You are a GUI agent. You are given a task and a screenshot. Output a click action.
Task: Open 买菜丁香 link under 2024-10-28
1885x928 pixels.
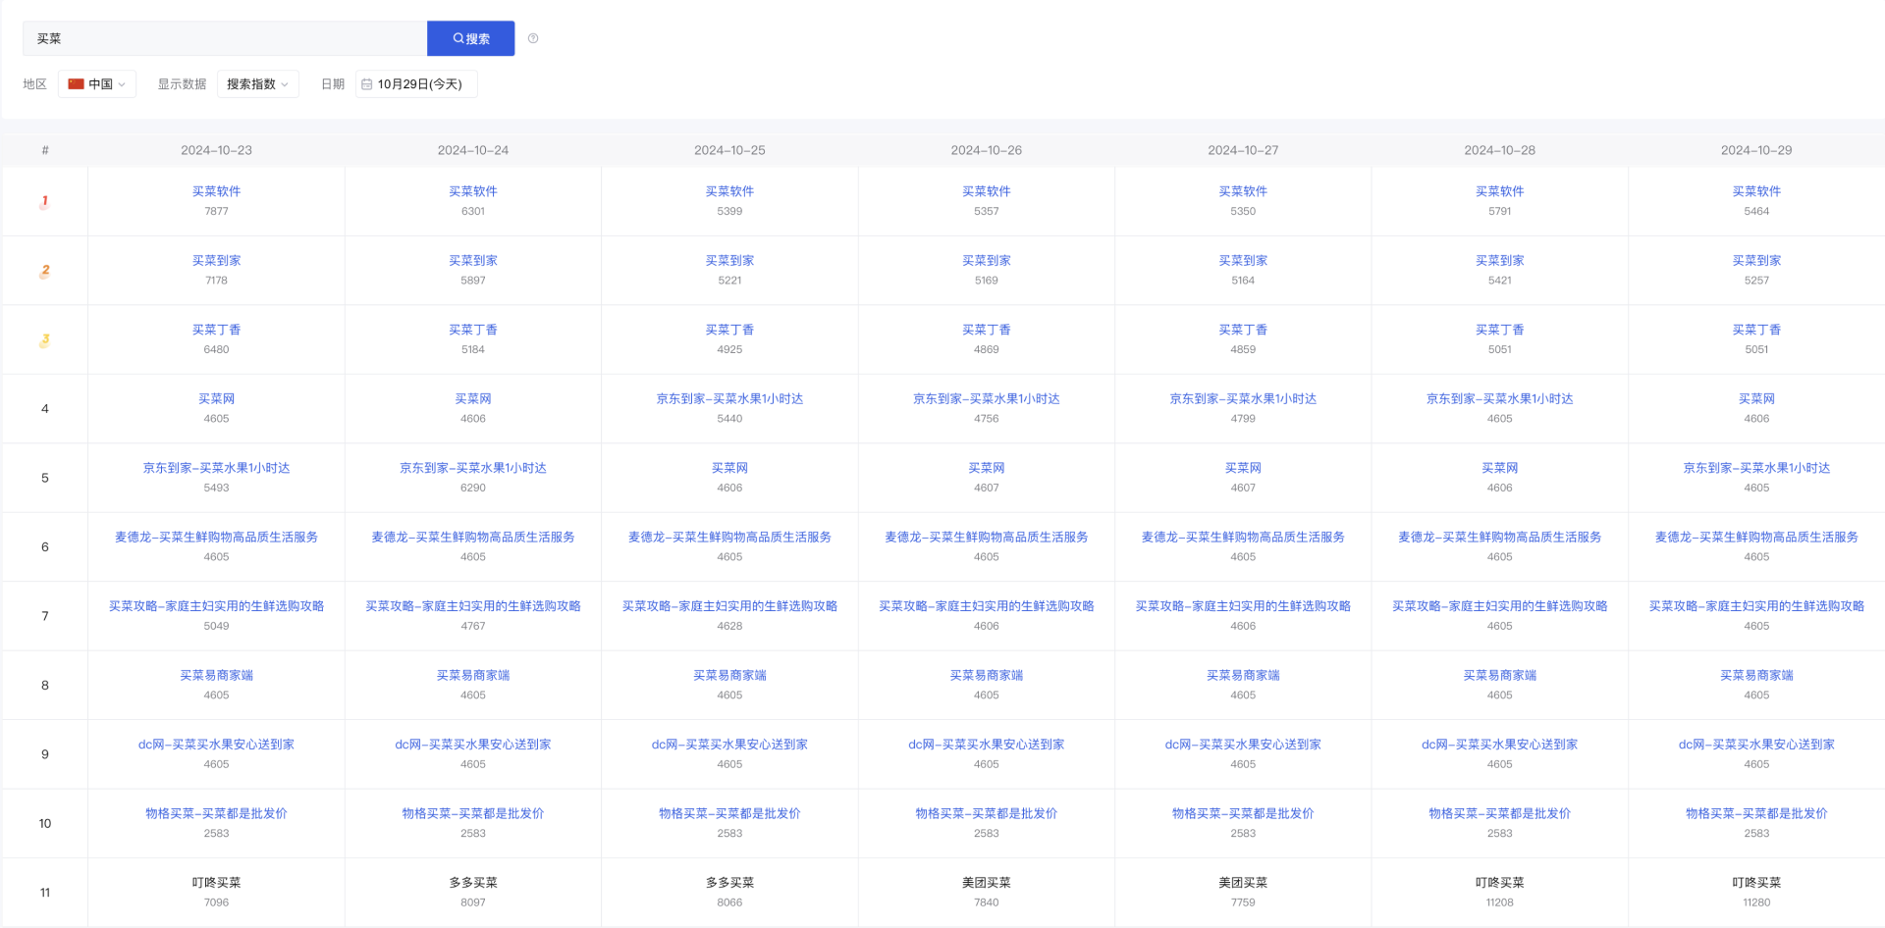click(x=1500, y=330)
